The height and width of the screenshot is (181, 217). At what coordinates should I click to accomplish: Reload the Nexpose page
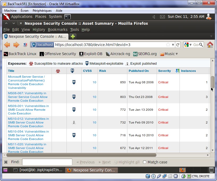[x=178, y=45]
